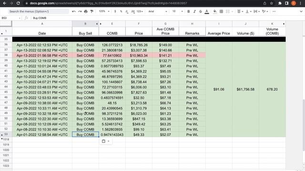Open the font size 10 dropdown

(x=177, y=11)
